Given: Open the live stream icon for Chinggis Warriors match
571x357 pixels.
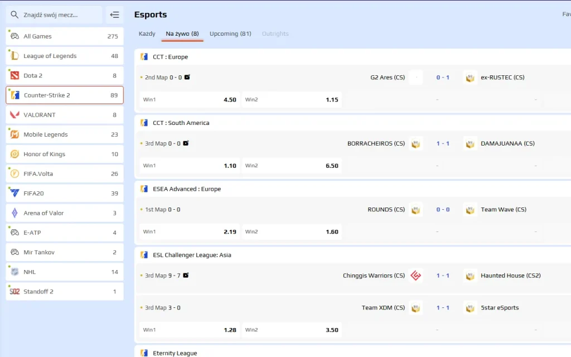Looking at the screenshot, I should click(x=186, y=276).
